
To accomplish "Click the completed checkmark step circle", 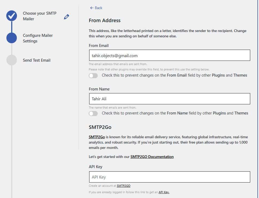I will point(11,16).
